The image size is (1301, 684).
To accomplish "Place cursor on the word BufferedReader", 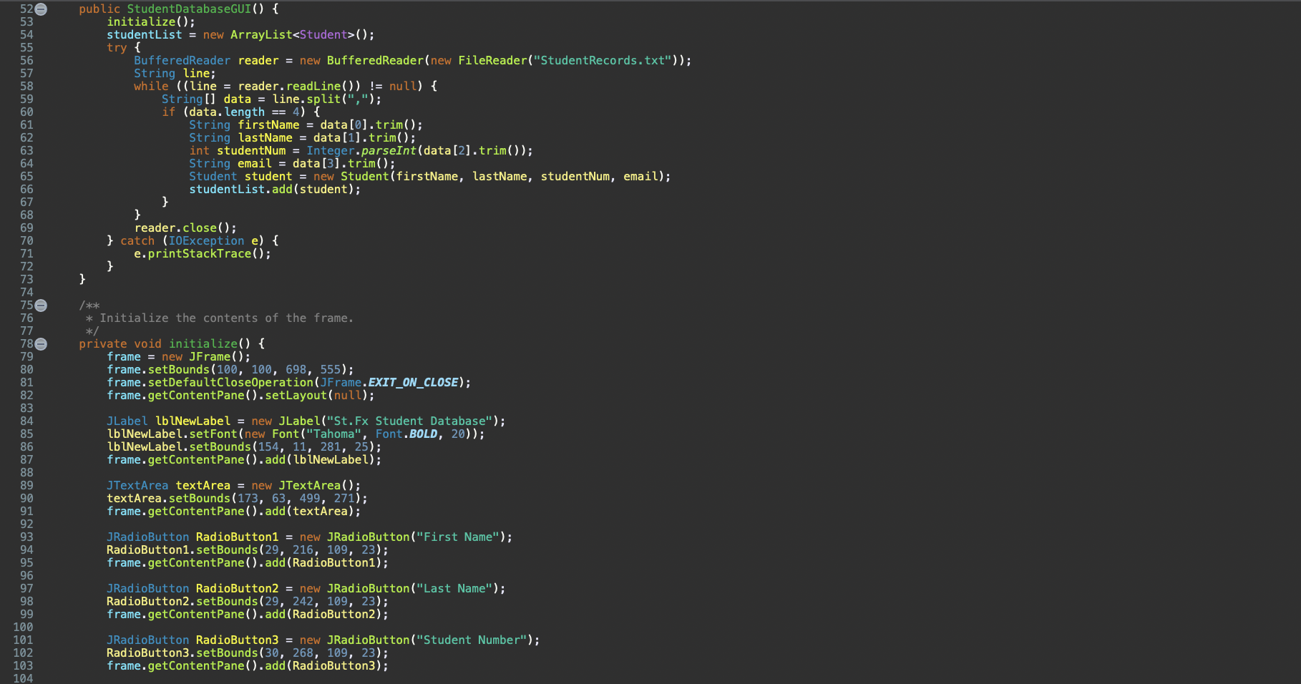I will (x=182, y=60).
